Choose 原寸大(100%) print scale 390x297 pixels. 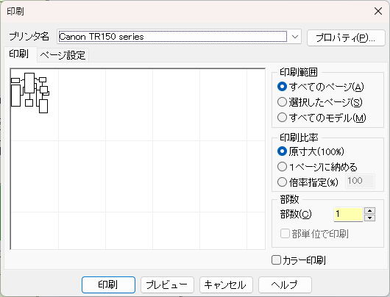[x=282, y=151]
